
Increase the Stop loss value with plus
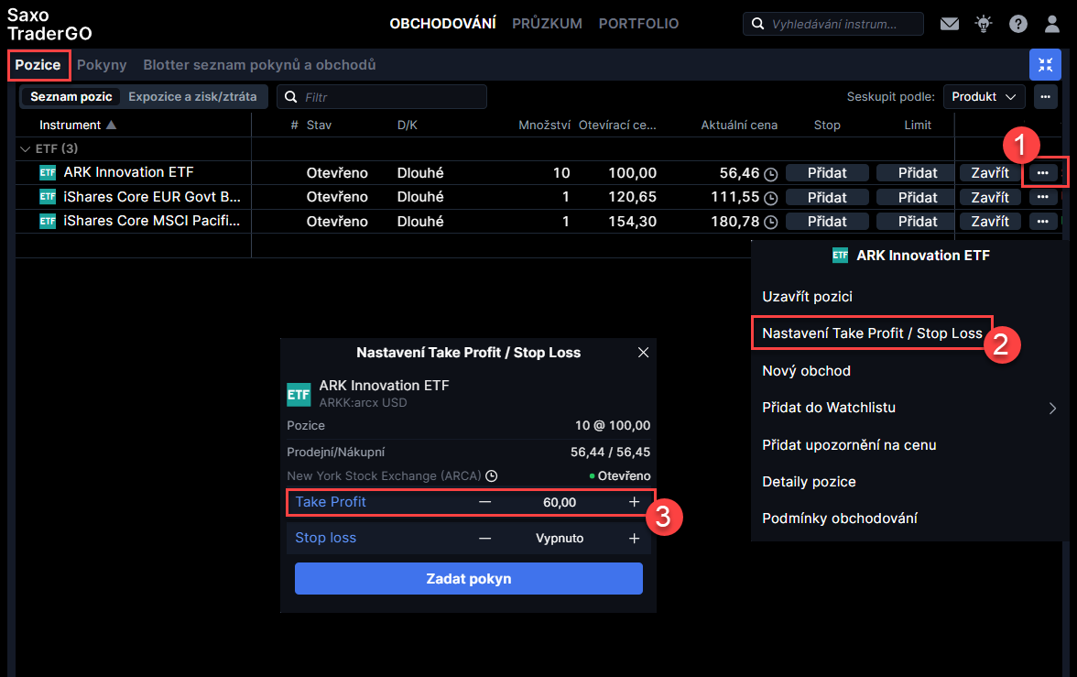pos(634,538)
